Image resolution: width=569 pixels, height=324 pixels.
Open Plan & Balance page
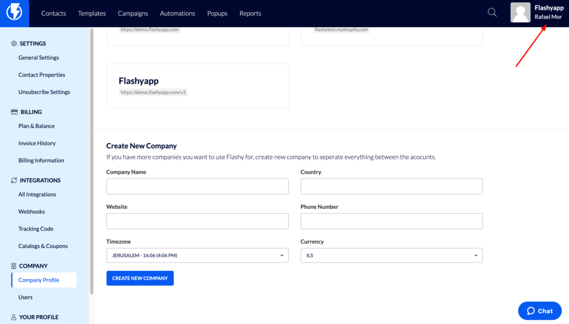coord(36,126)
